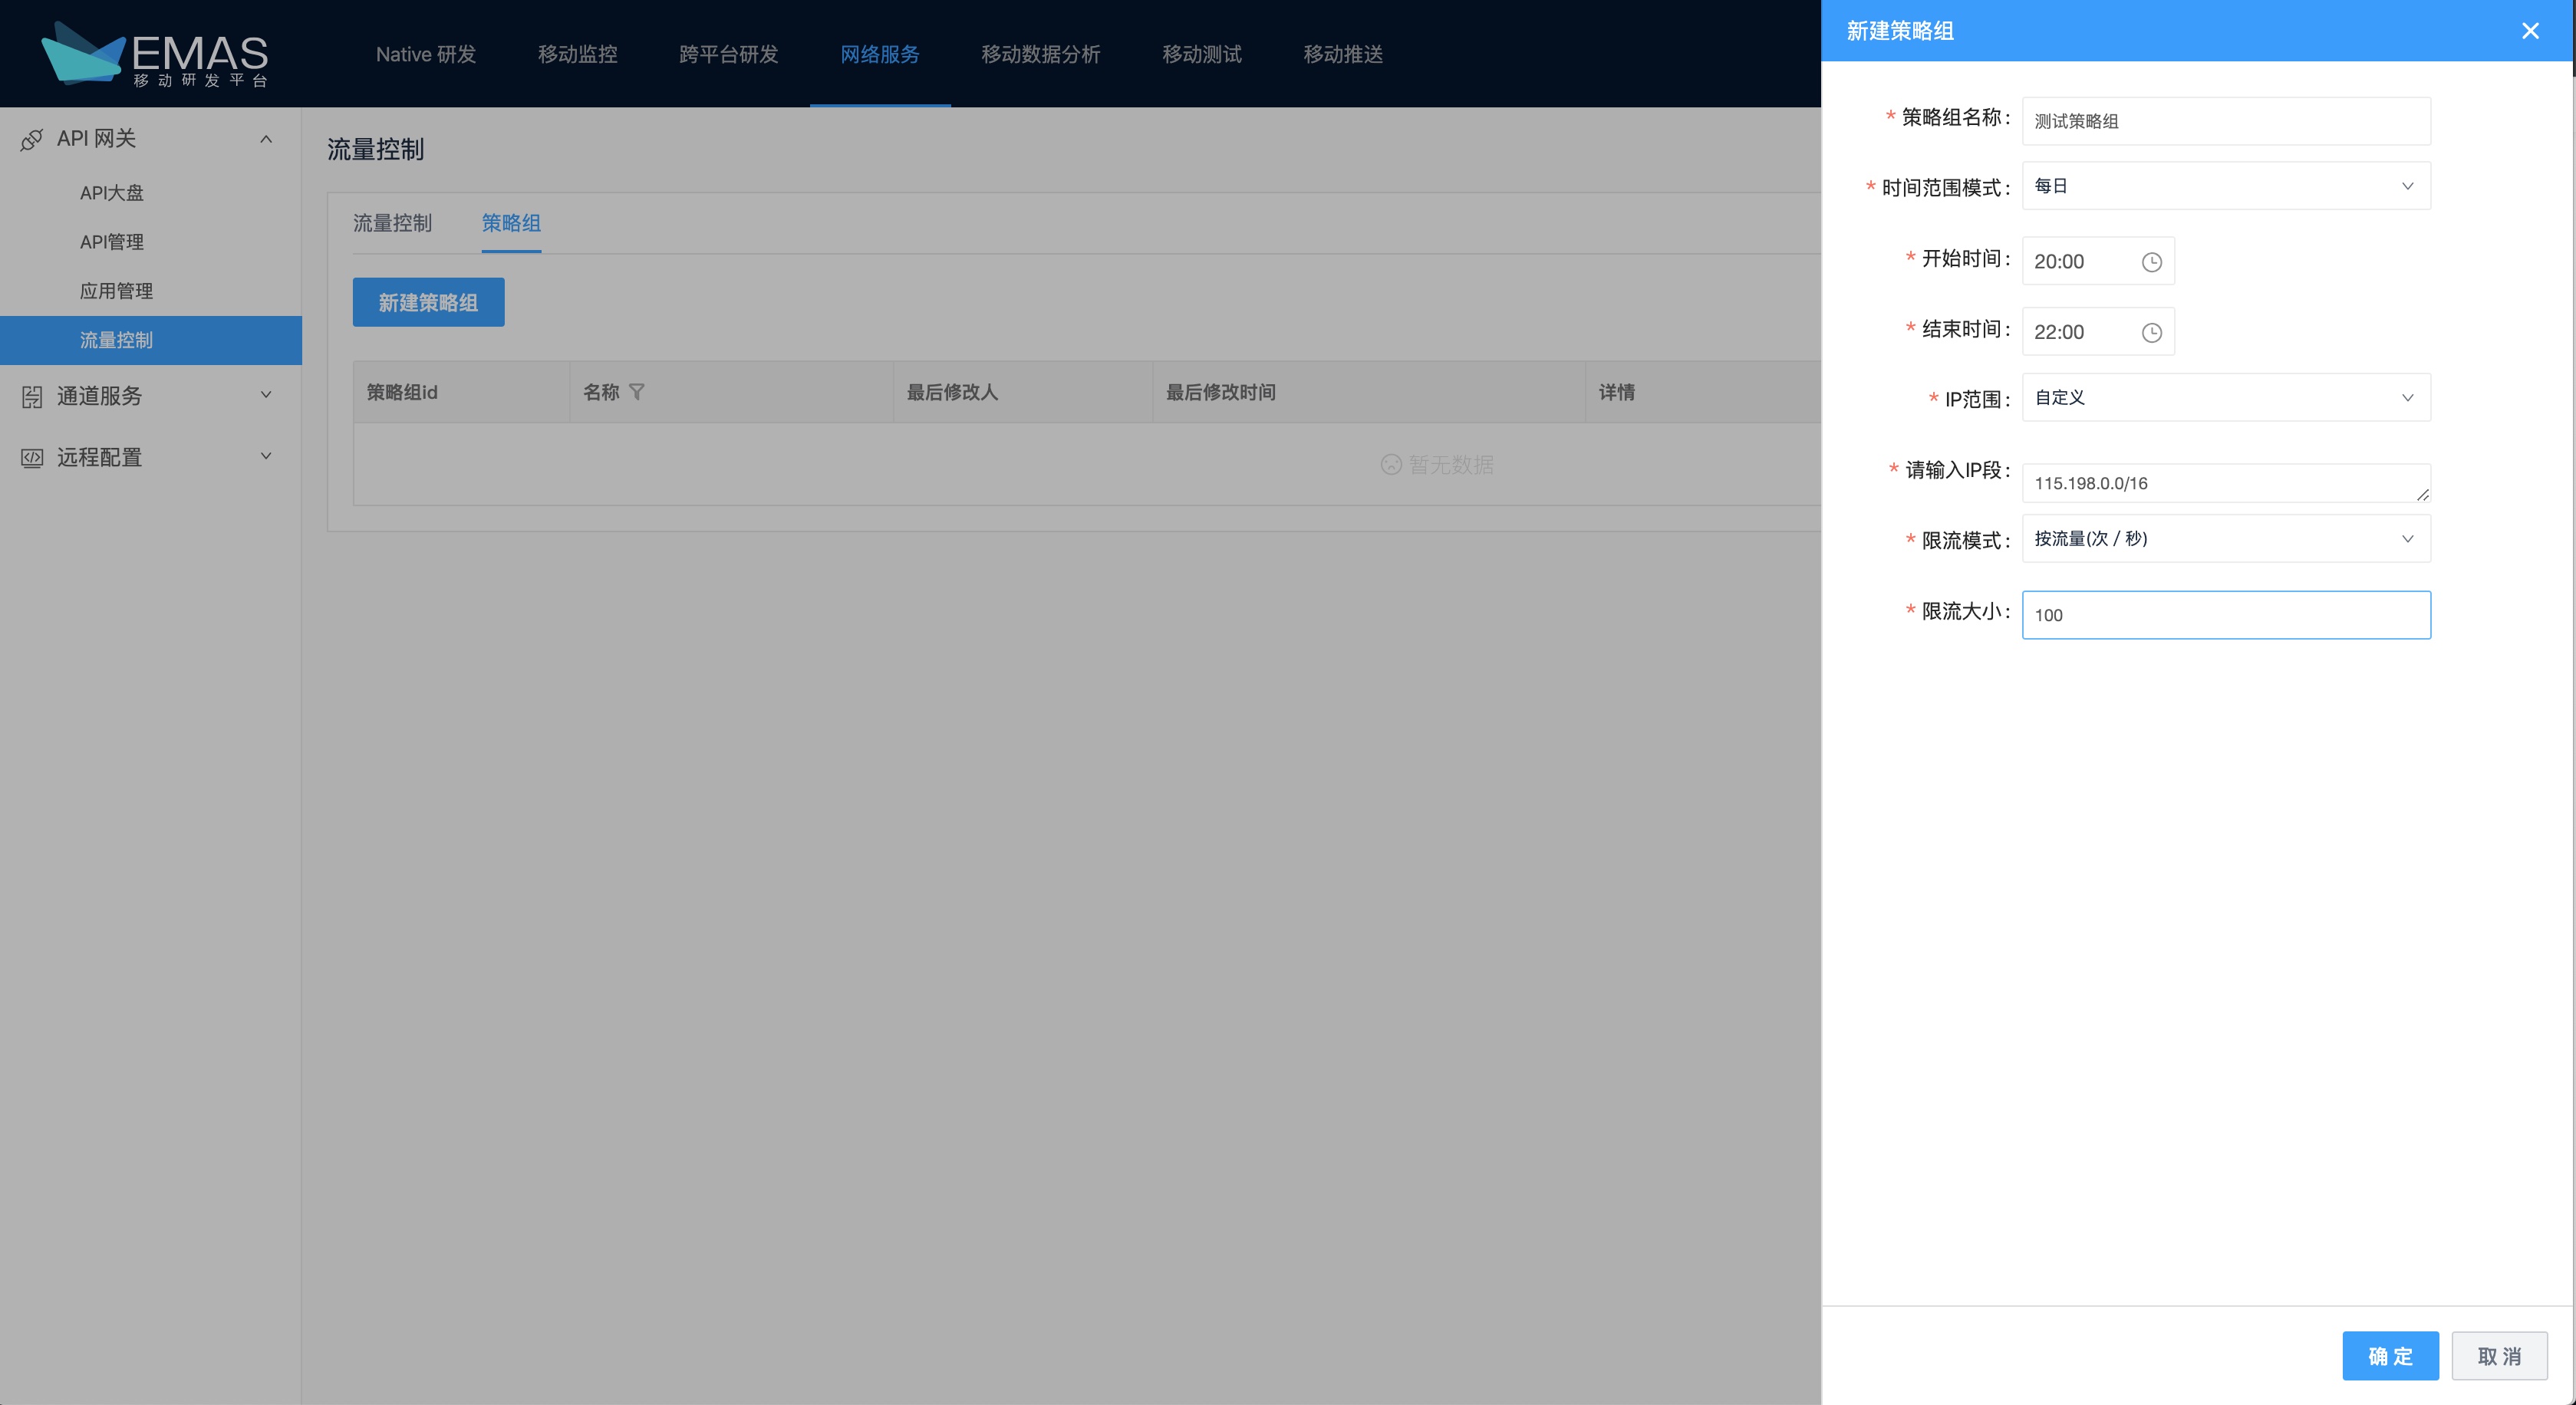Image resolution: width=2576 pixels, height=1405 pixels.
Task: Confirm with the 确定 button
Action: coord(2390,1356)
